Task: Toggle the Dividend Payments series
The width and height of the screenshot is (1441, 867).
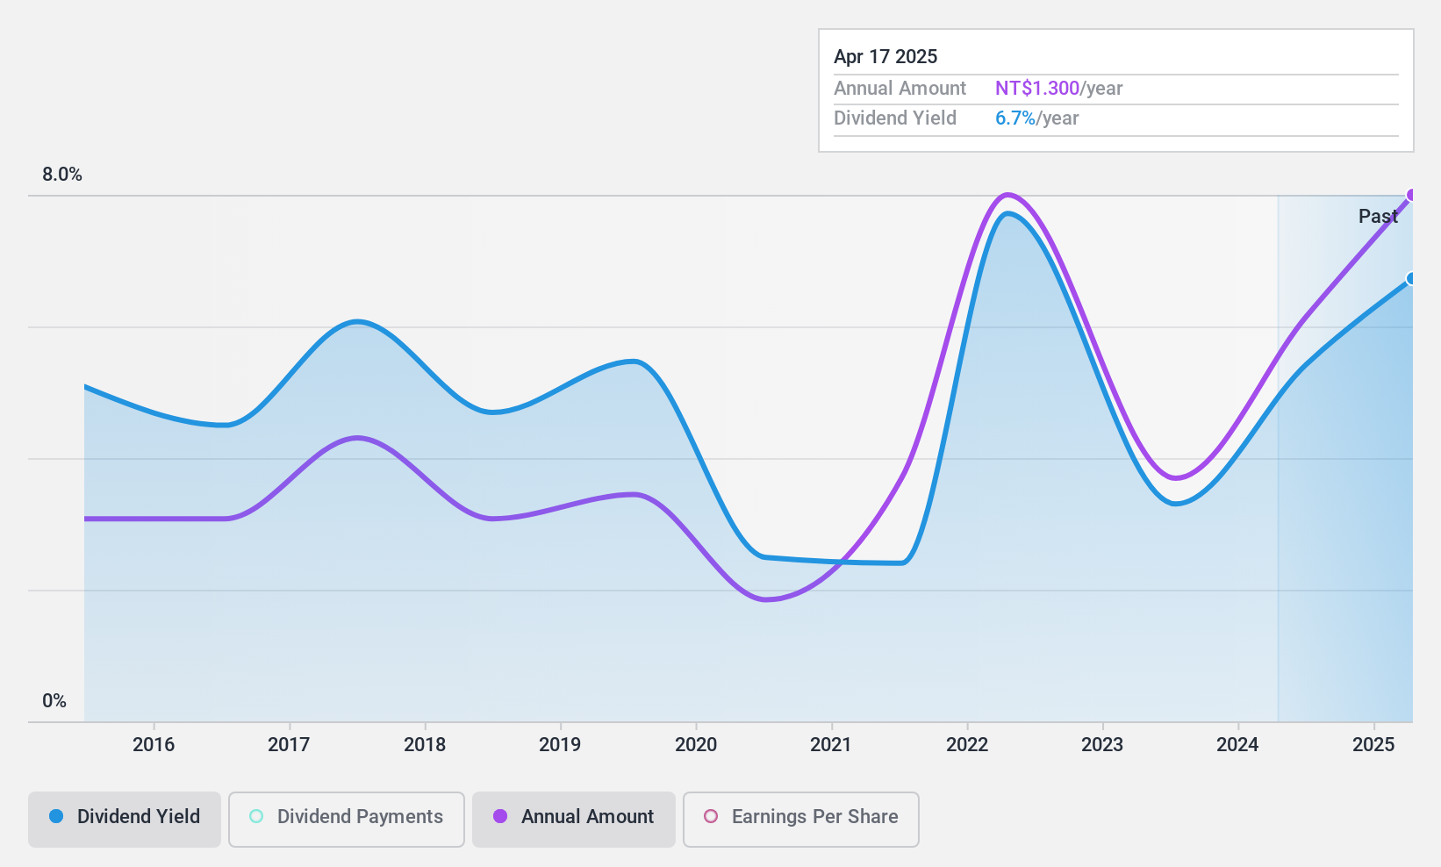Action: point(346,820)
